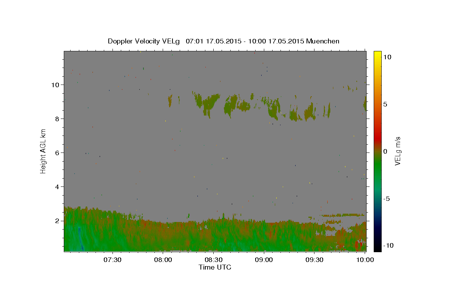Click the colorbar tick label '-5'
Viewport: 453px width, 302px height.
click(387, 199)
